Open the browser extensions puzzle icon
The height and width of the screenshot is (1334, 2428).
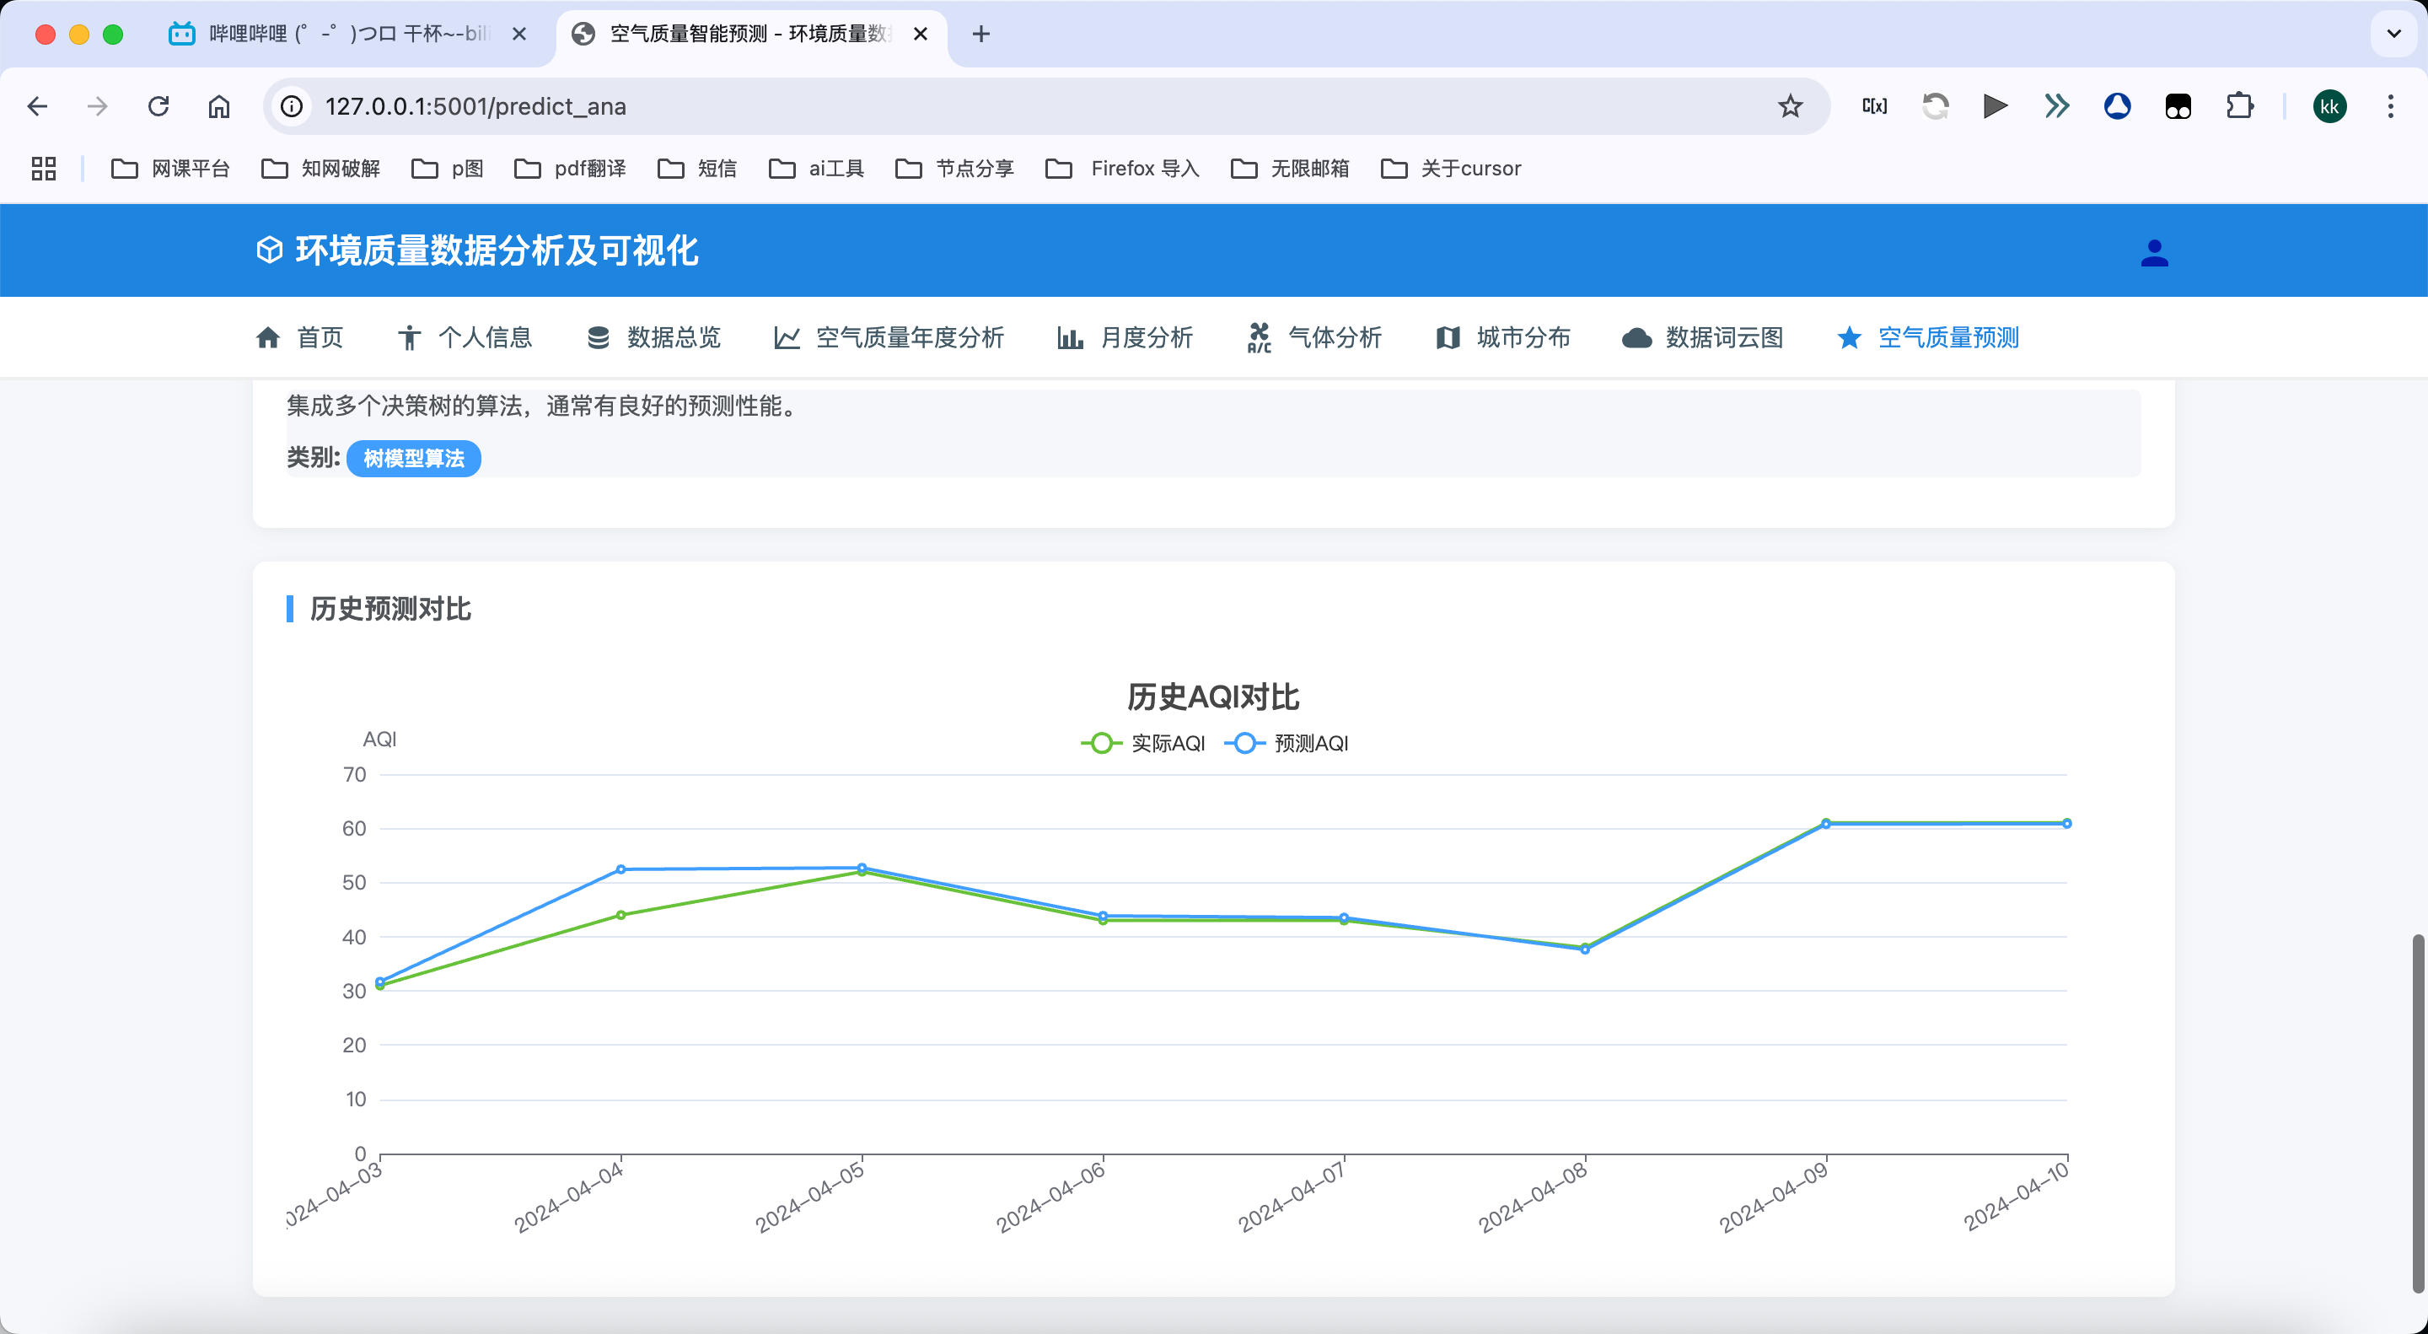[x=2239, y=106]
